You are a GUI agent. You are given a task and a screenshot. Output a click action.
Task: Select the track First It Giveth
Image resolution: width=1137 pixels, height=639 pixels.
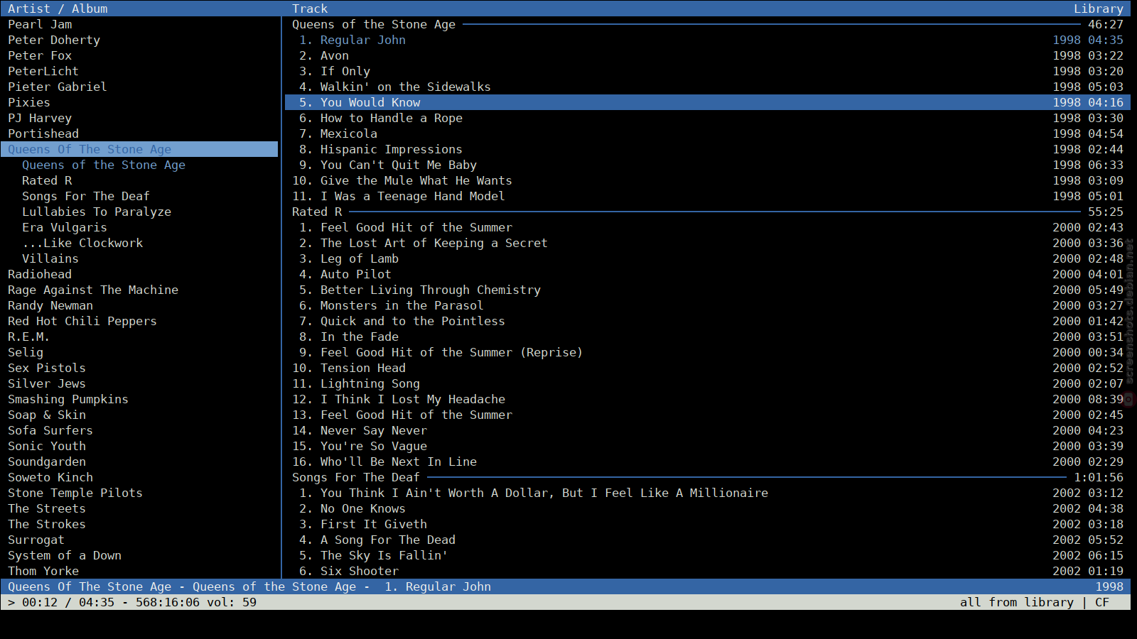pyautogui.click(x=708, y=524)
